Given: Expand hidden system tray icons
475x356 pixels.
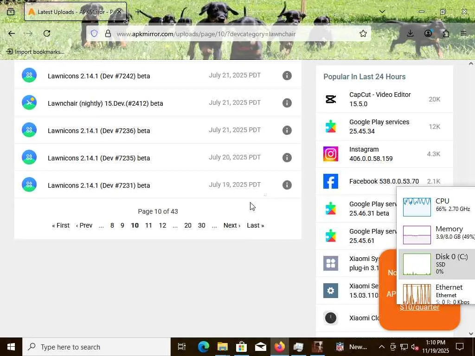Looking at the screenshot, I should 382,347.
